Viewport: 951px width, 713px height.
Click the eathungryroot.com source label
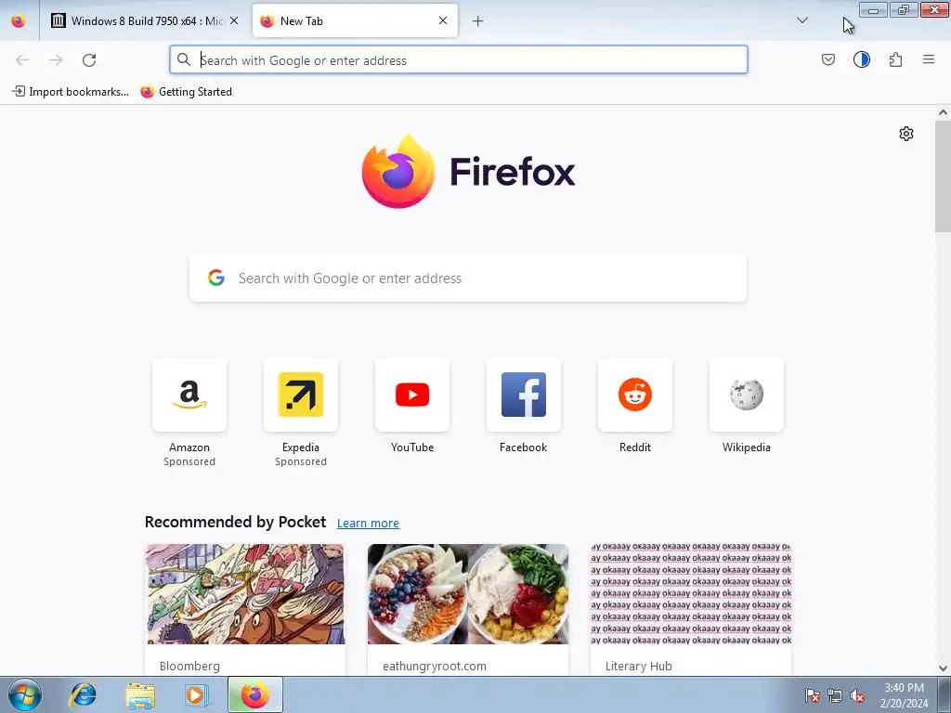(x=435, y=667)
